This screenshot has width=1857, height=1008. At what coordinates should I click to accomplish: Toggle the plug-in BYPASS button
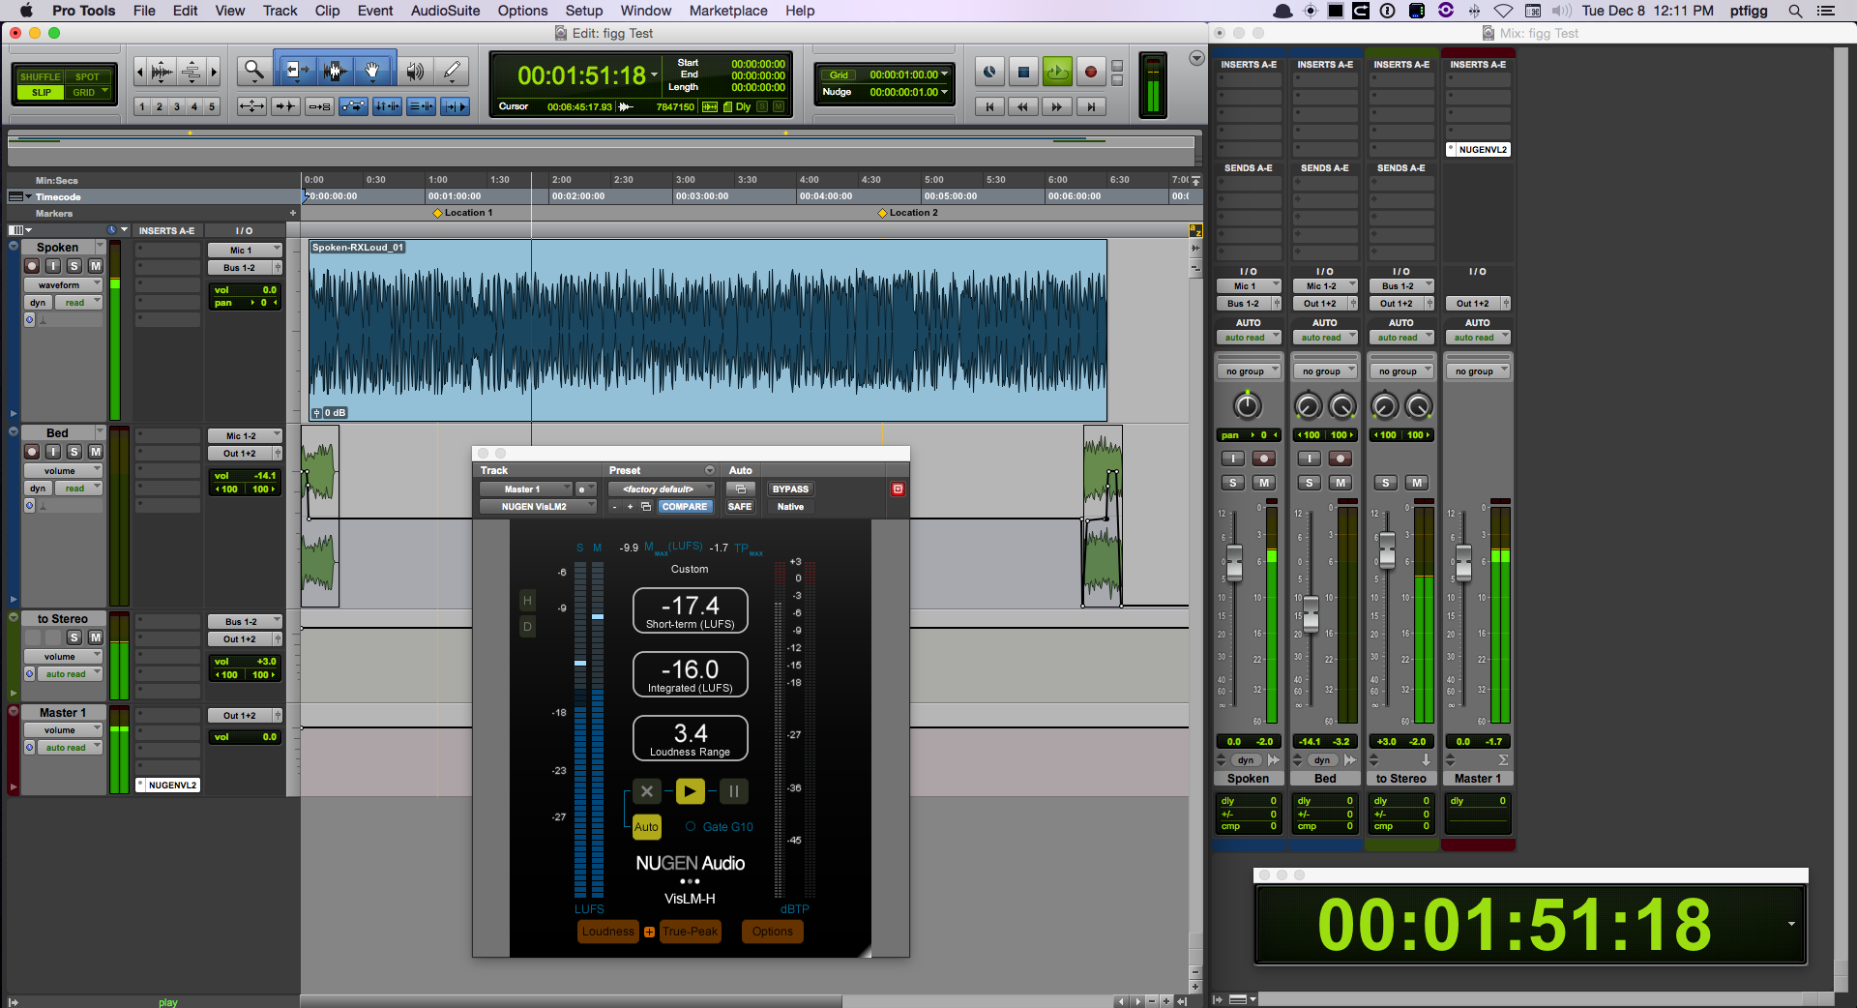790,489
